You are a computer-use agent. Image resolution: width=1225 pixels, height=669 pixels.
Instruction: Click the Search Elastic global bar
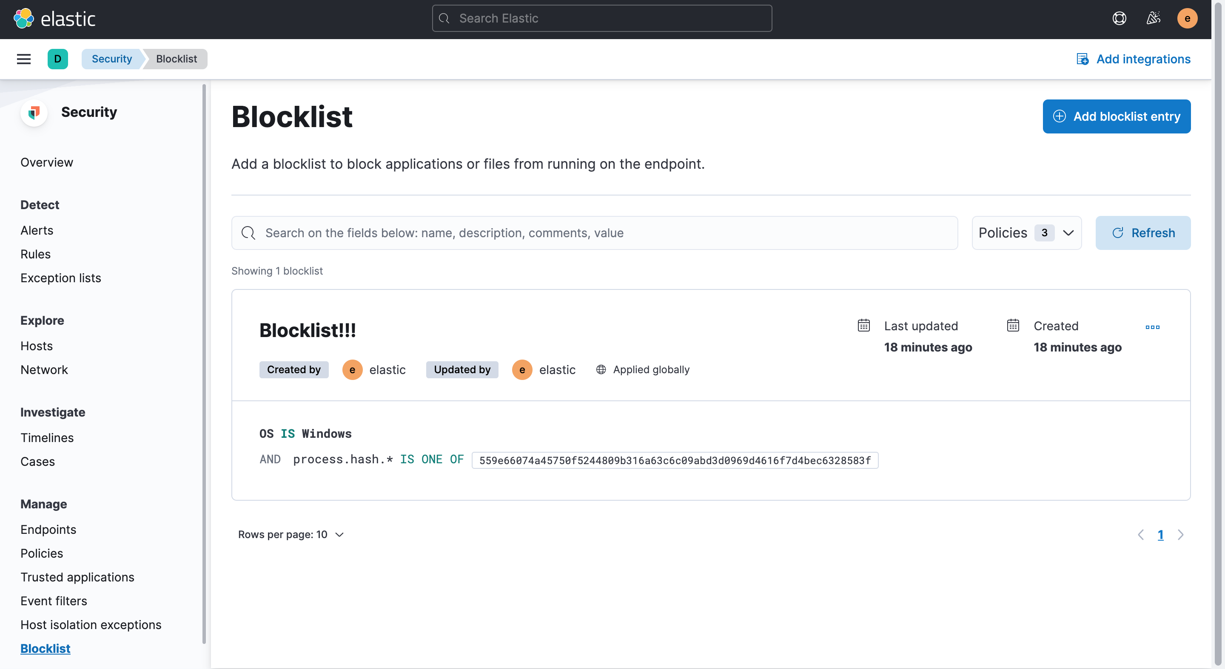click(601, 19)
